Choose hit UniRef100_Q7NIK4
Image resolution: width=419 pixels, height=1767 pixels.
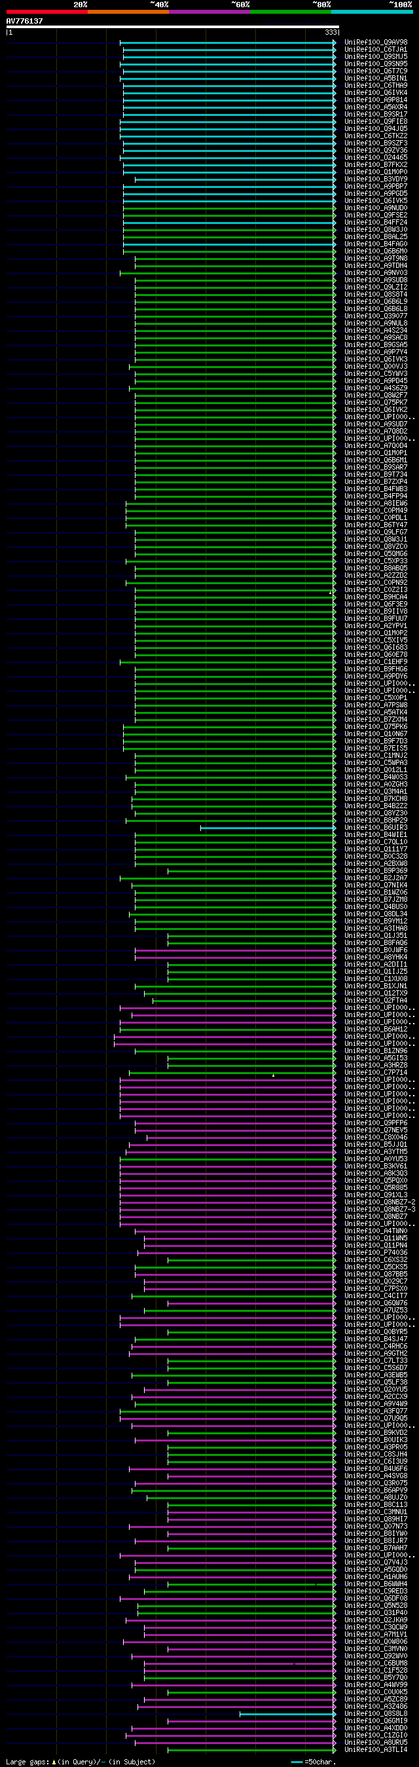pyautogui.click(x=376, y=885)
